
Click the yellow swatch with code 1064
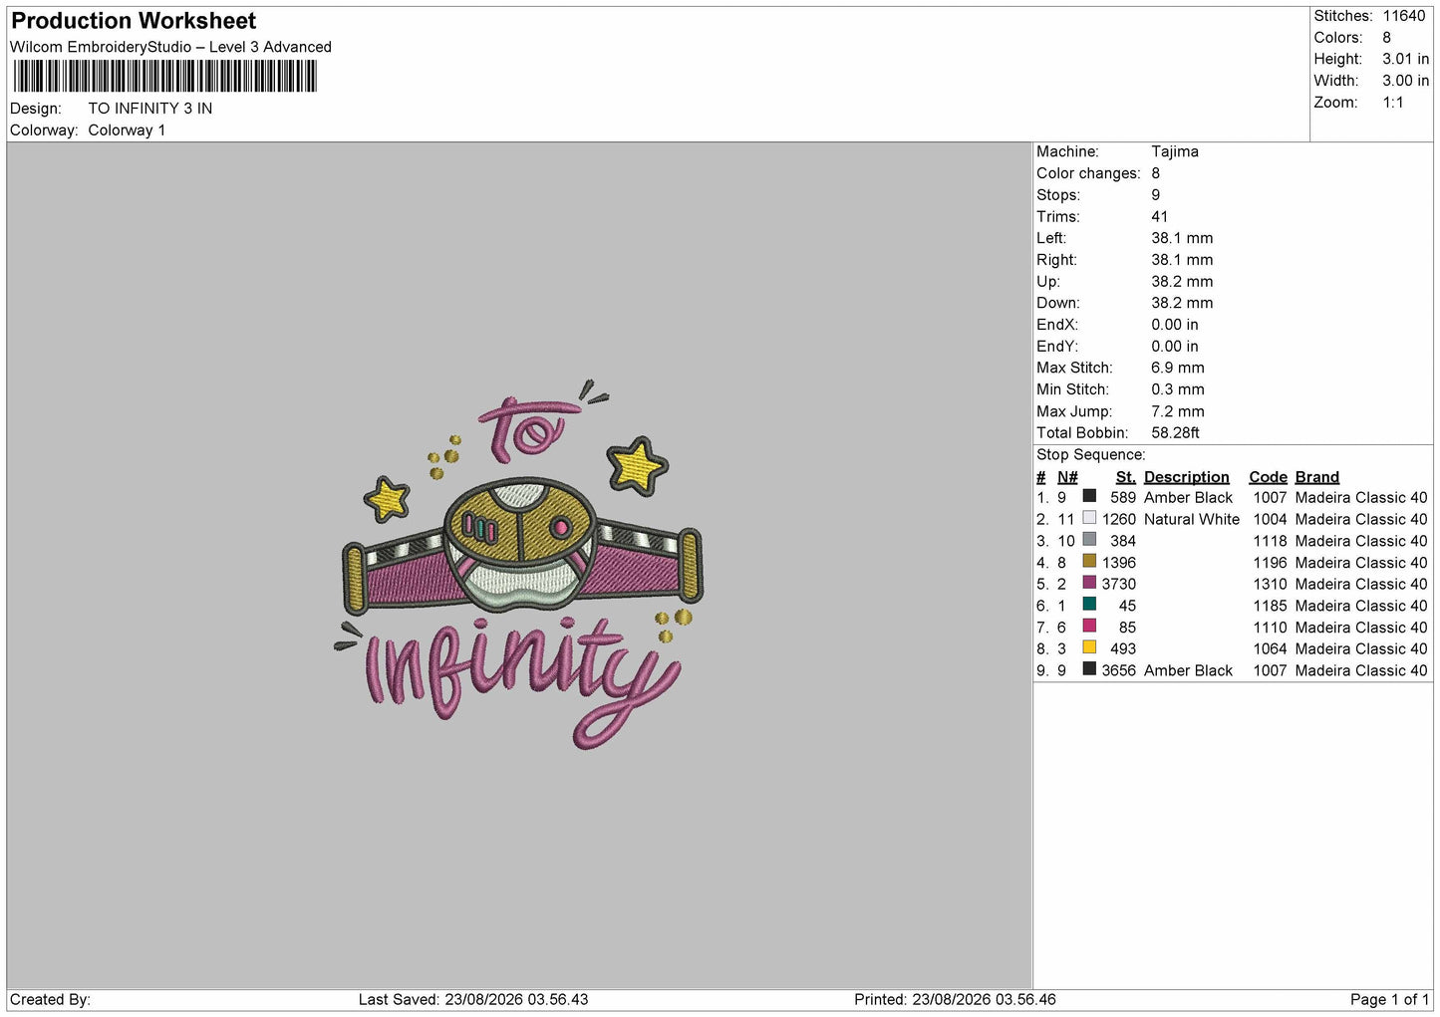1089,647
